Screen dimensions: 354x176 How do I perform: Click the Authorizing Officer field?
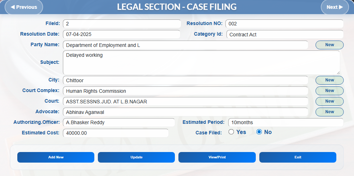pos(119,123)
